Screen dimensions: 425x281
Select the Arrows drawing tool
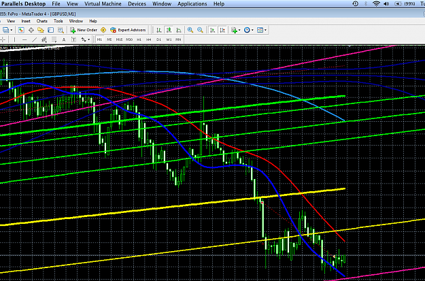(84, 39)
